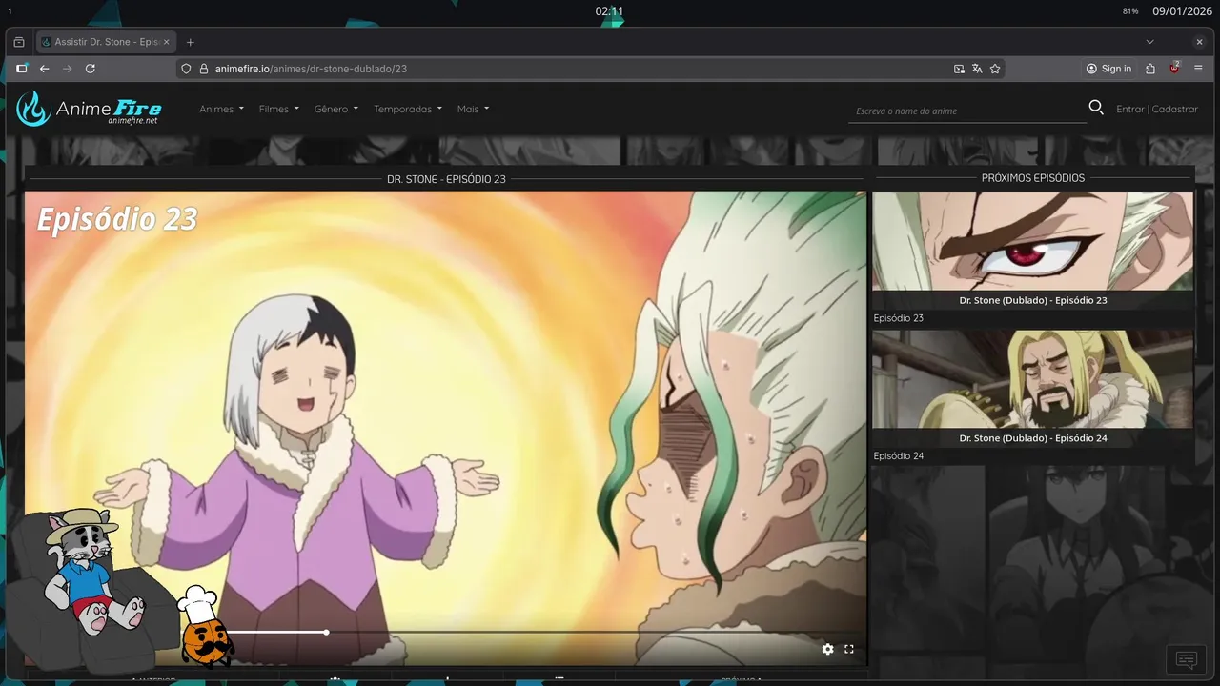
Task: Expand the list all tabs chevron
Action: pyautogui.click(x=1149, y=42)
